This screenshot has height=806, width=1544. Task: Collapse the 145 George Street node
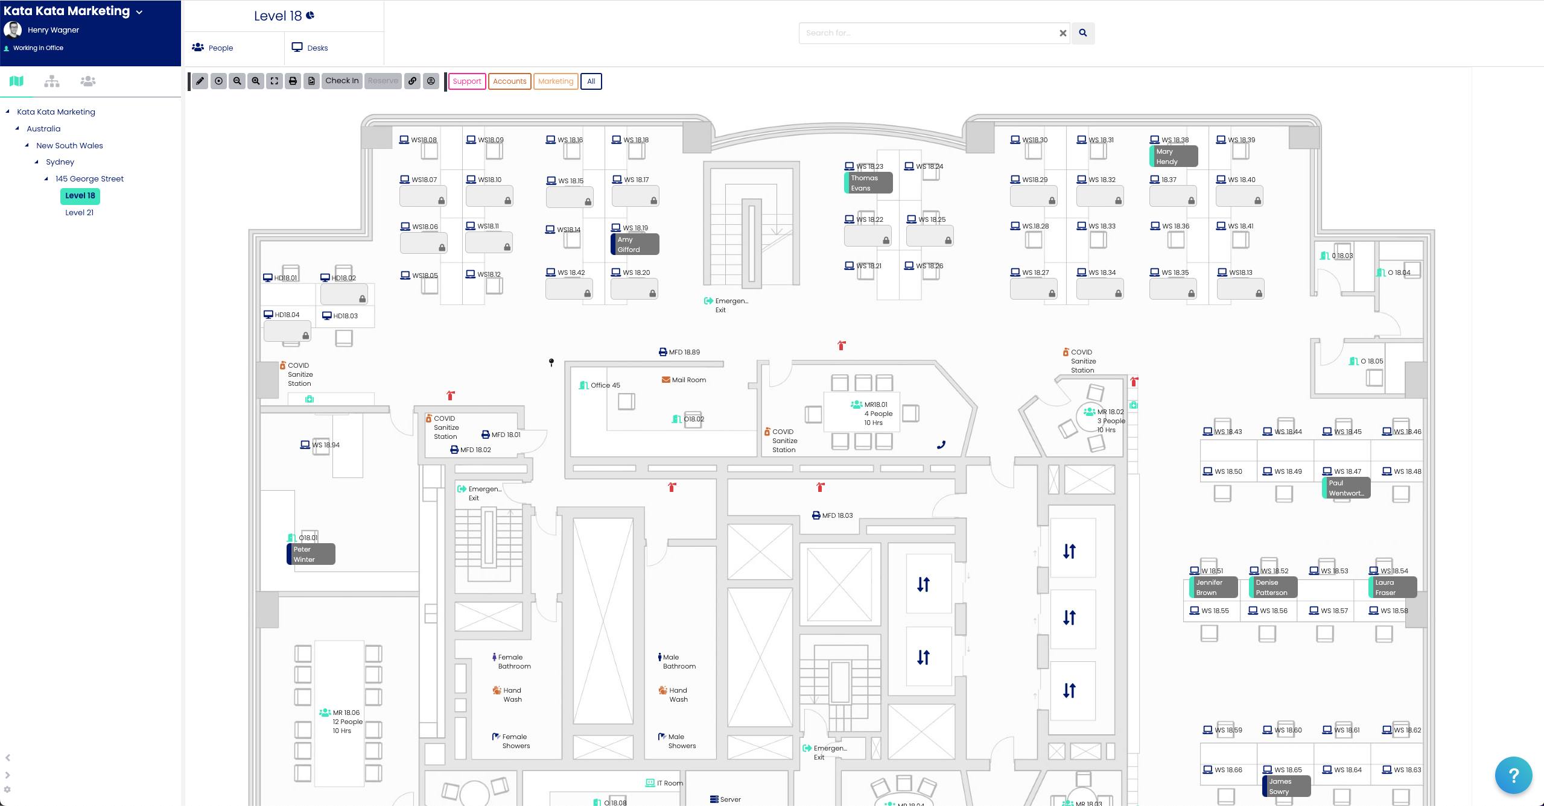tap(46, 178)
